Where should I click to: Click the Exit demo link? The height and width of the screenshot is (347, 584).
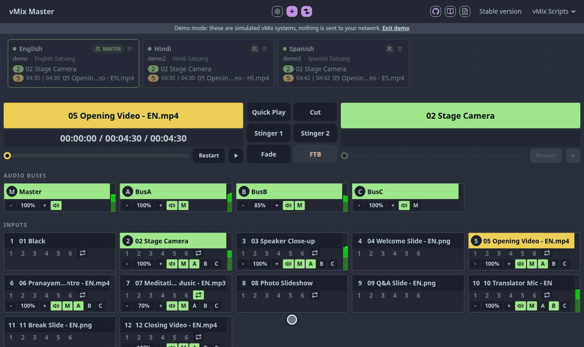tap(395, 29)
